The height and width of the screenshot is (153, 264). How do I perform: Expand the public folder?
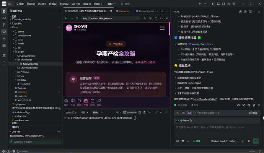[x=17, y=24]
